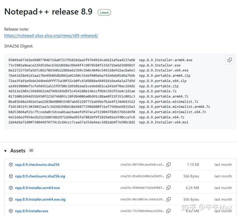
Task: Copy sha256 hash of npp.8.9.checksums.sha256 asset
Action: pos(168,164)
